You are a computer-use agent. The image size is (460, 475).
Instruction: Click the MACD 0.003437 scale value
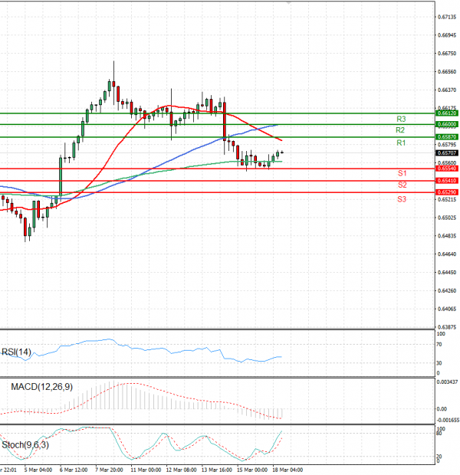tap(447, 382)
